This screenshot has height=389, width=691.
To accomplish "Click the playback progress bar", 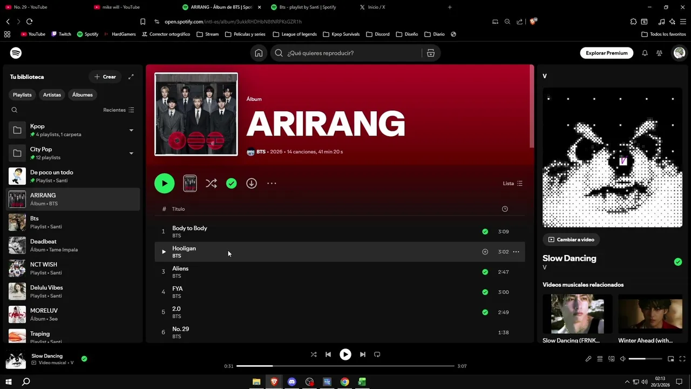I will [345, 366].
